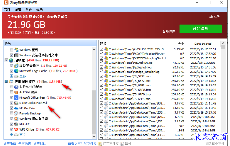Check the 谷歌地球的缓存 checkbox
Screen dimensions: 230x146
click(11, 87)
